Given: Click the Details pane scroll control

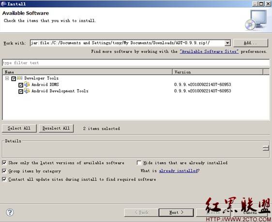Looking at the screenshot, I should [x=266, y=148].
